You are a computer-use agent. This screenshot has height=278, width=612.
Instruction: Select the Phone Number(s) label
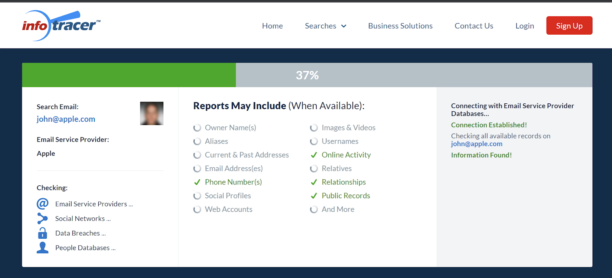233,182
